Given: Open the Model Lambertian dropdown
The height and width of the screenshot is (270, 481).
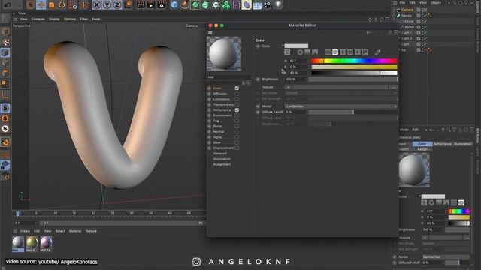Looking at the screenshot, I should coord(340,106).
